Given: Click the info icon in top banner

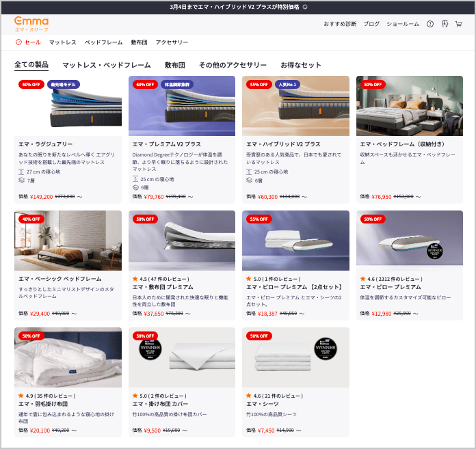Looking at the screenshot, I should pyautogui.click(x=305, y=7).
